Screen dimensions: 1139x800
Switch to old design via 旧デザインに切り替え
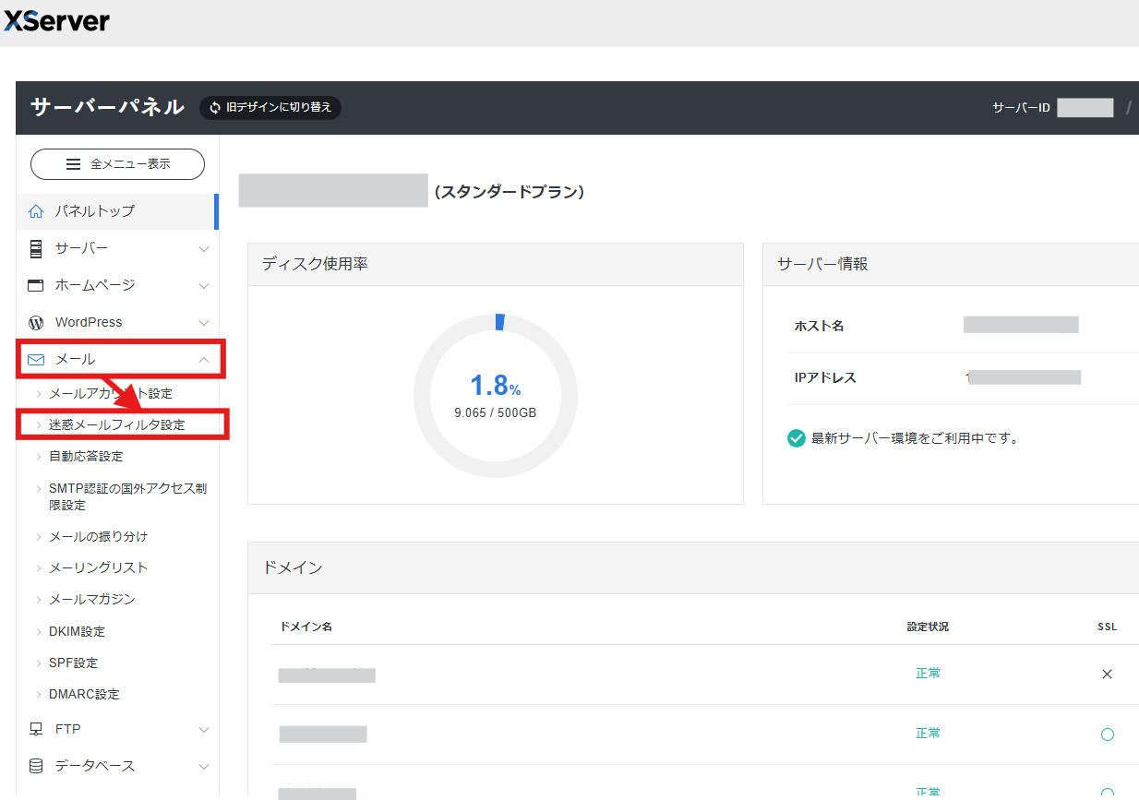click(270, 107)
